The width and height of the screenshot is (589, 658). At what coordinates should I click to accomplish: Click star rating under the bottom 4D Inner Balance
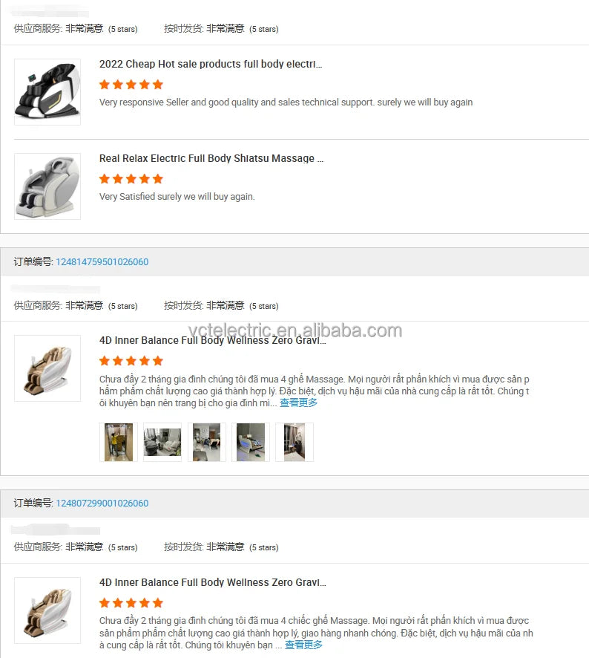tap(131, 603)
